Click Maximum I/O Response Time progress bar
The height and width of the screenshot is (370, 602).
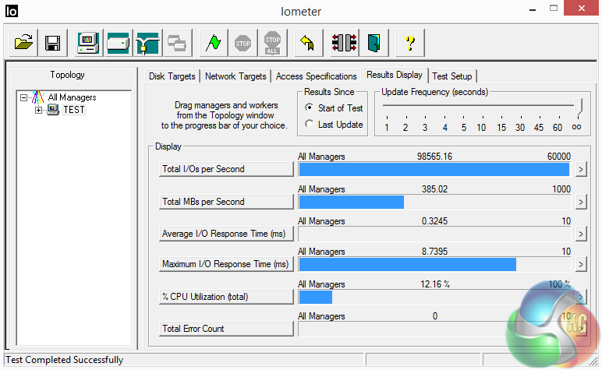(434, 264)
